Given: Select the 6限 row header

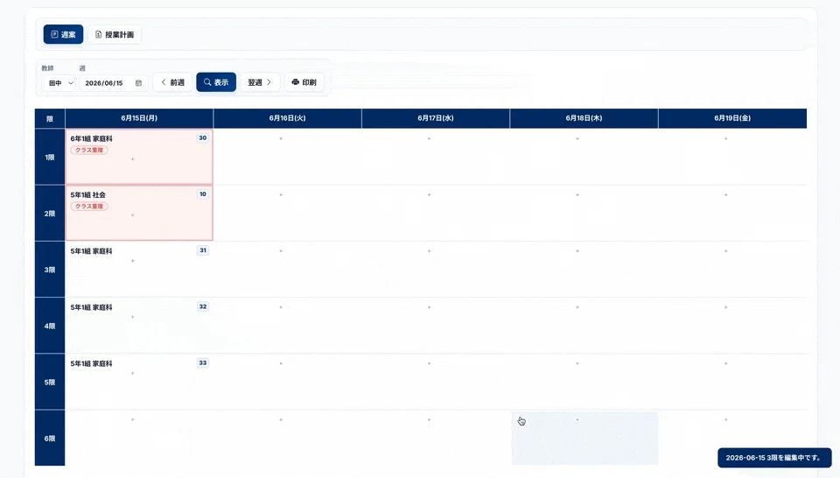Looking at the screenshot, I should point(50,439).
